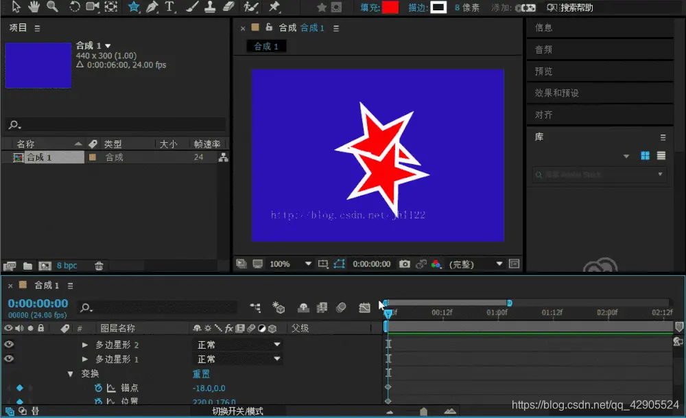Select the Eraser tool
This screenshot has height=418, width=686.
pos(228,7)
